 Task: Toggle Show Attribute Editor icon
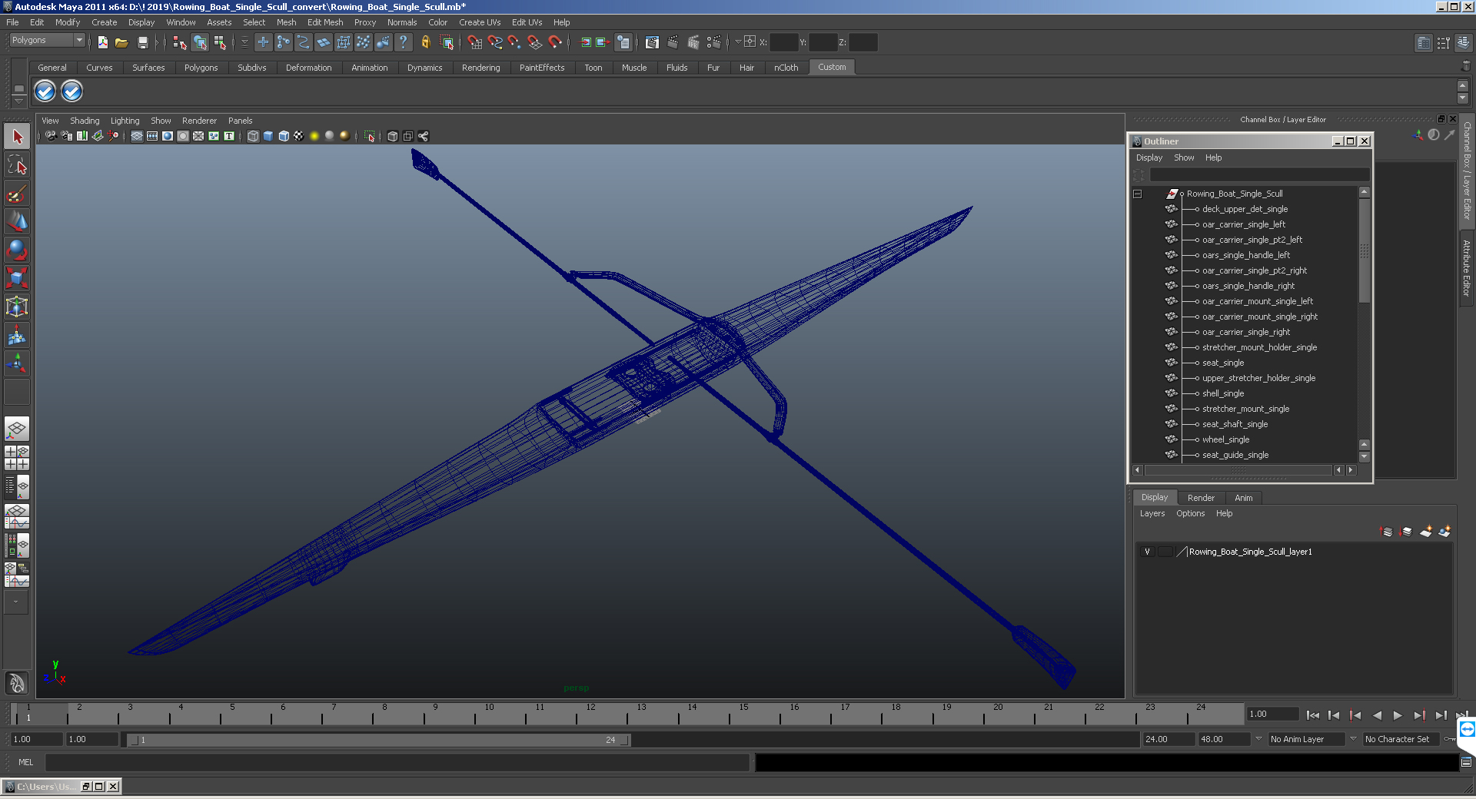(1424, 42)
